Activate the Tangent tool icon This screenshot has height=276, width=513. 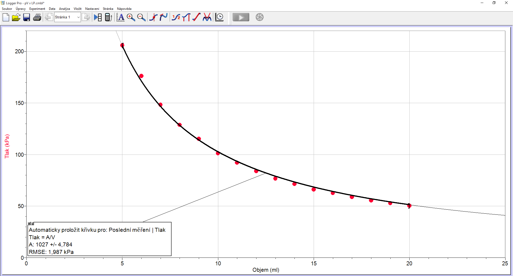point(163,17)
